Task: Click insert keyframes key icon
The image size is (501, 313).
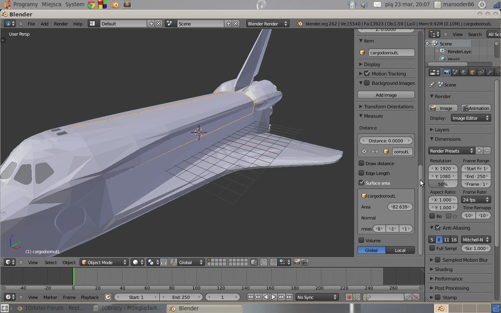Action: pos(408,297)
